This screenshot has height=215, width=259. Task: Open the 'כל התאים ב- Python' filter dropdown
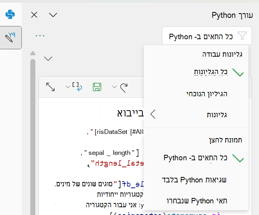207,36
